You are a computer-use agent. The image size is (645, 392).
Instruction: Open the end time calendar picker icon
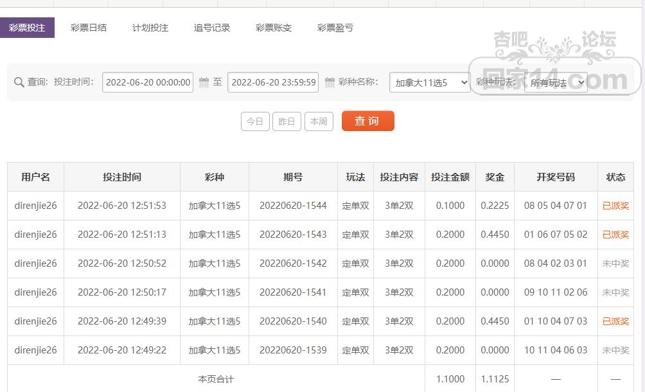tap(331, 82)
